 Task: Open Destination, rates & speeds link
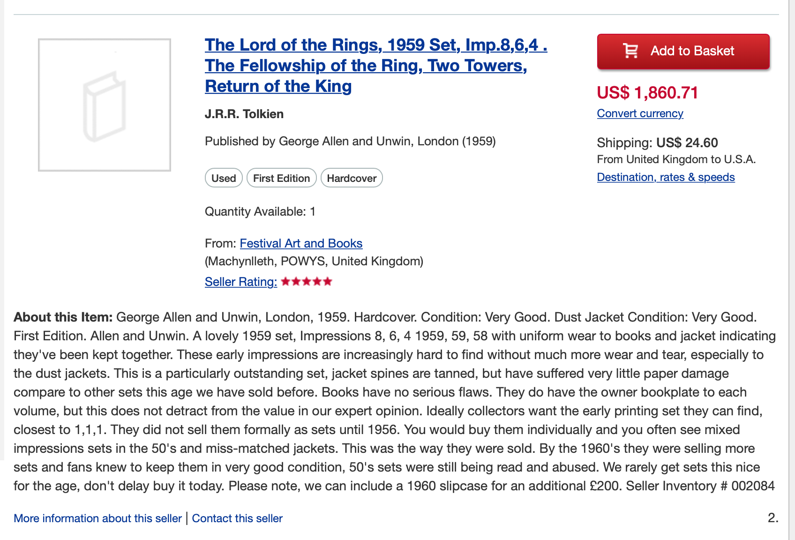pos(666,177)
